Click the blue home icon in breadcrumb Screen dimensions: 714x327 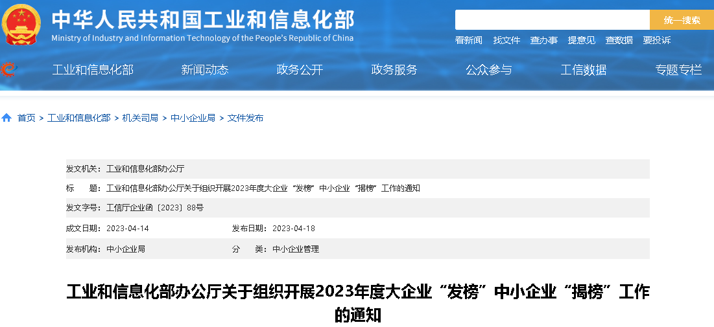pyautogui.click(x=6, y=118)
